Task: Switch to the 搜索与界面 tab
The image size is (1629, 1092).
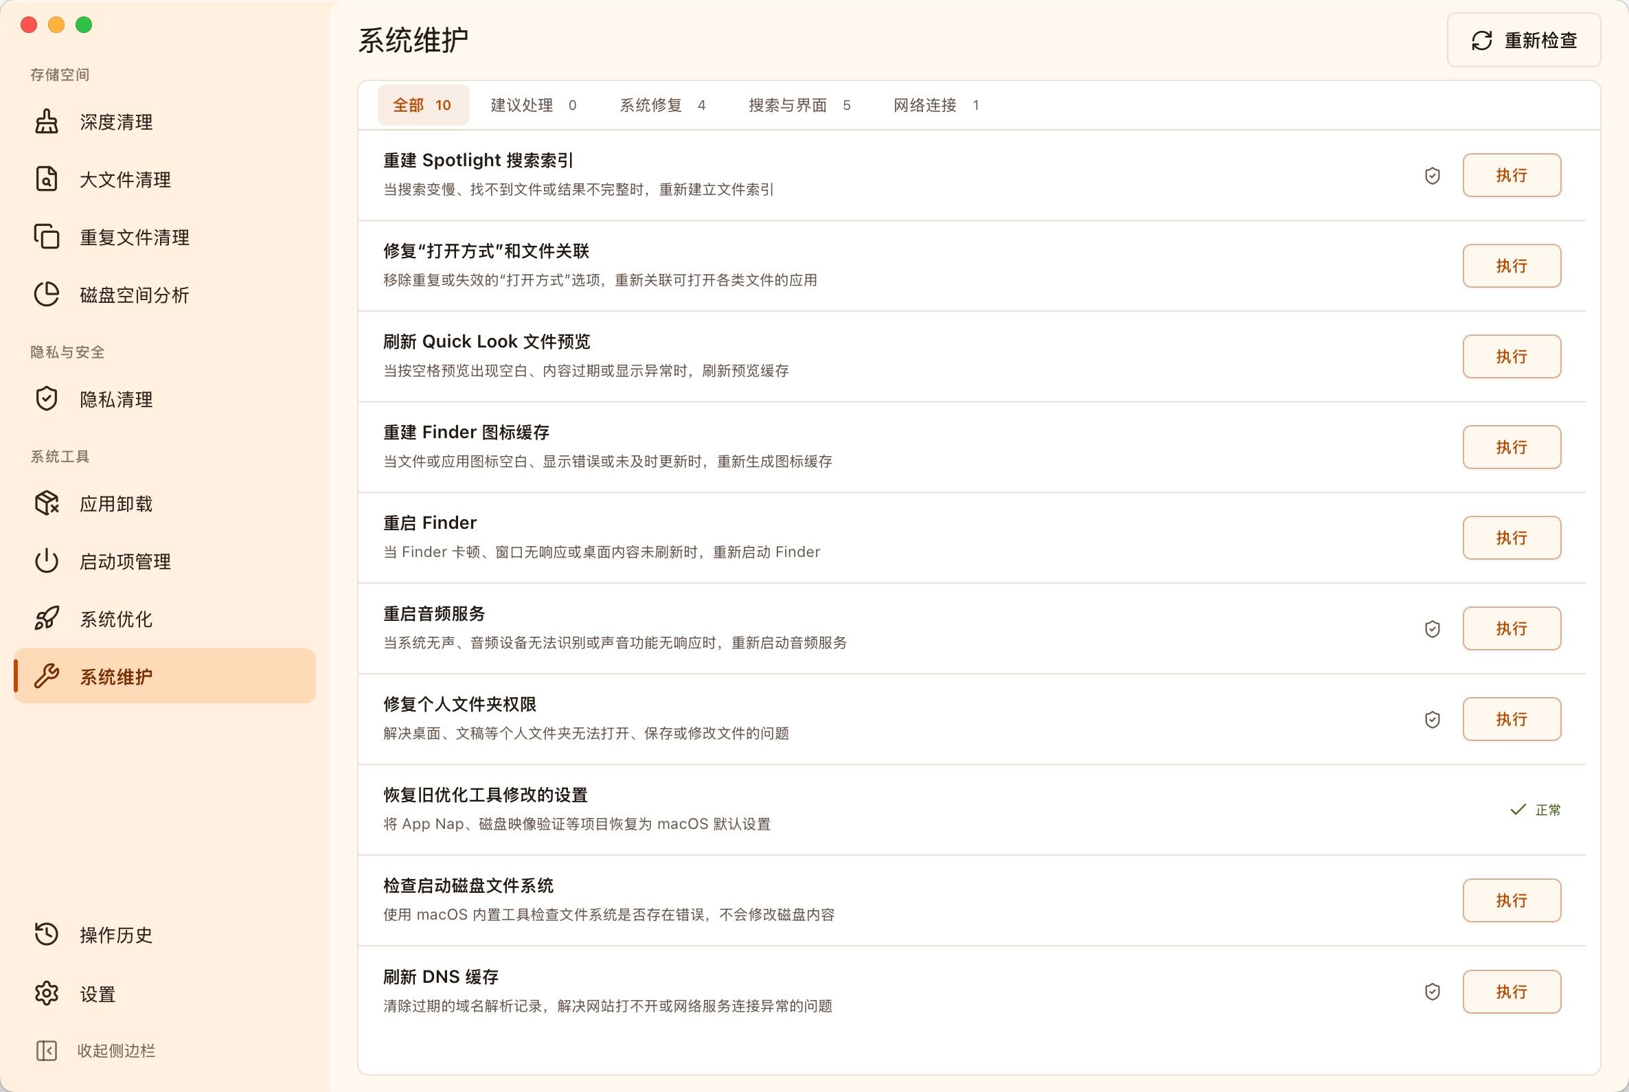Action: (x=799, y=105)
